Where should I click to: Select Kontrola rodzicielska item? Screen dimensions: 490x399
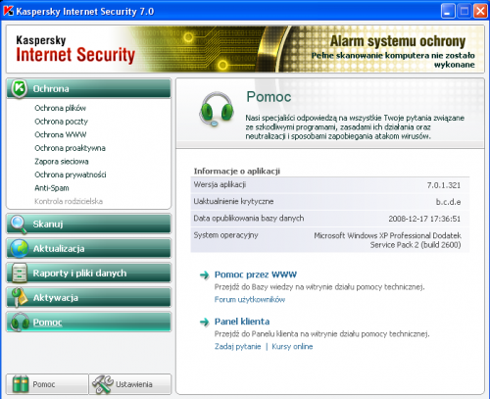69,201
